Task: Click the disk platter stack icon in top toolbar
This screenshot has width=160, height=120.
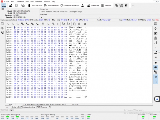Action: click(x=121, y=6)
